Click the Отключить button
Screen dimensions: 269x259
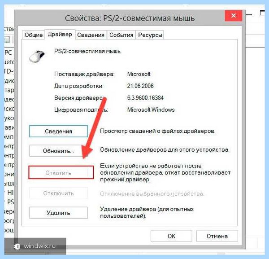coord(58,193)
